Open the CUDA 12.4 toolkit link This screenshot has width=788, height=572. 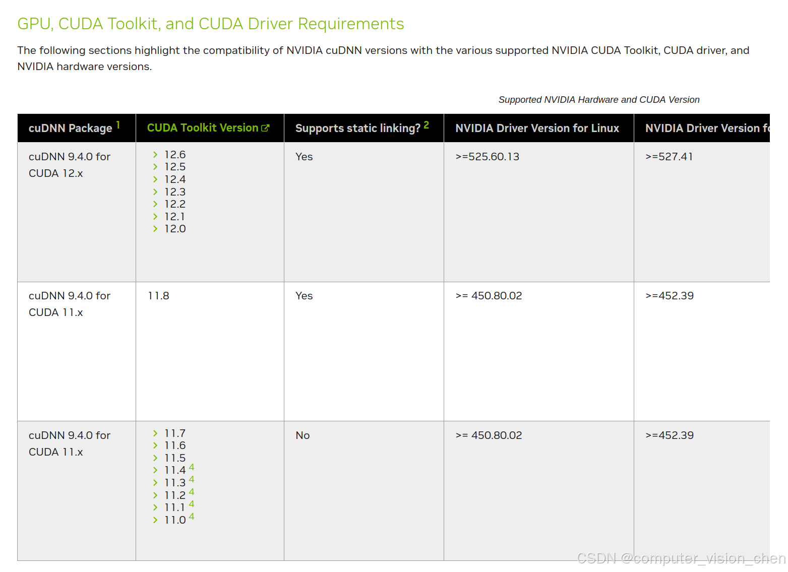click(x=175, y=179)
